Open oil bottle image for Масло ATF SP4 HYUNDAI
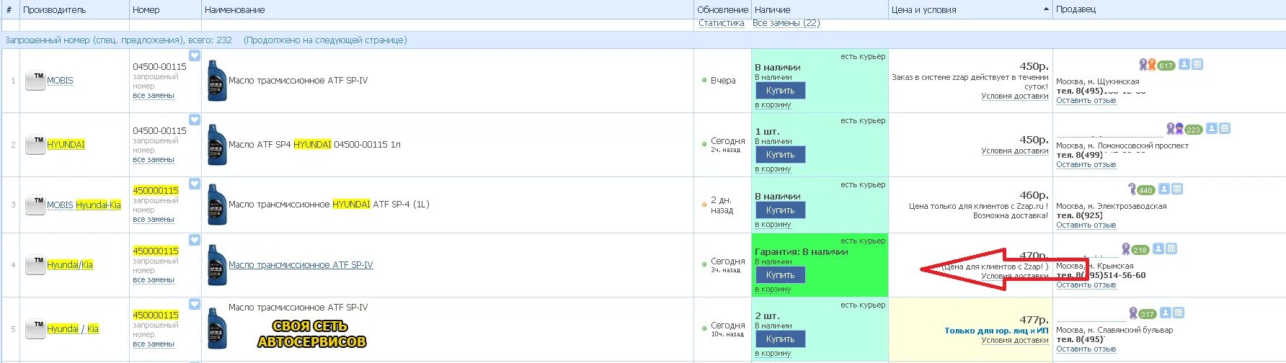1286x363 pixels. tap(217, 145)
